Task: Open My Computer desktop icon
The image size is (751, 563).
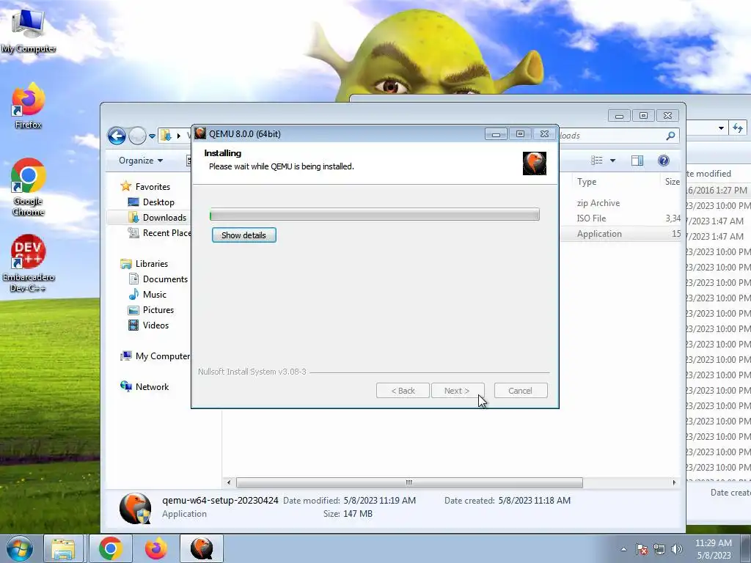Action: pos(28,29)
